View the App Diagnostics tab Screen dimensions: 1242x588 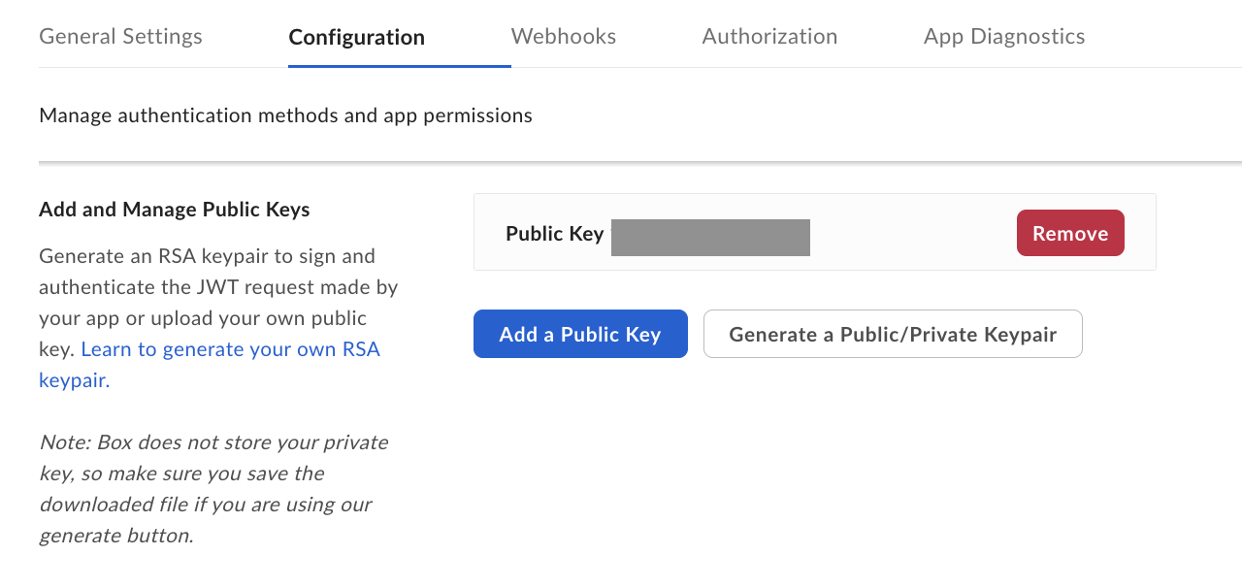tap(1004, 36)
